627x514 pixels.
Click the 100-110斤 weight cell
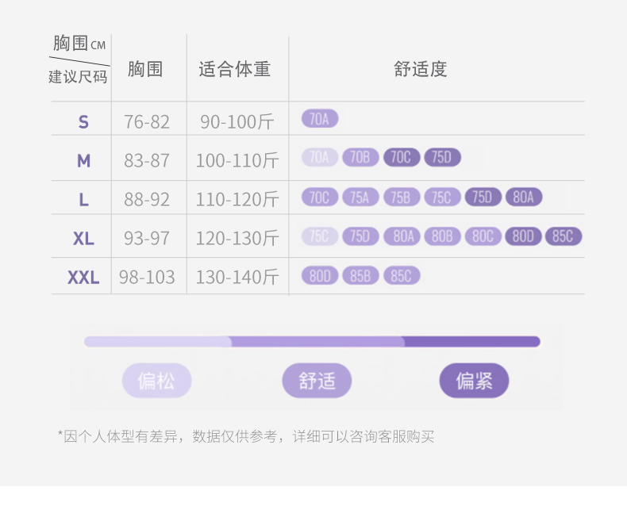pos(237,161)
